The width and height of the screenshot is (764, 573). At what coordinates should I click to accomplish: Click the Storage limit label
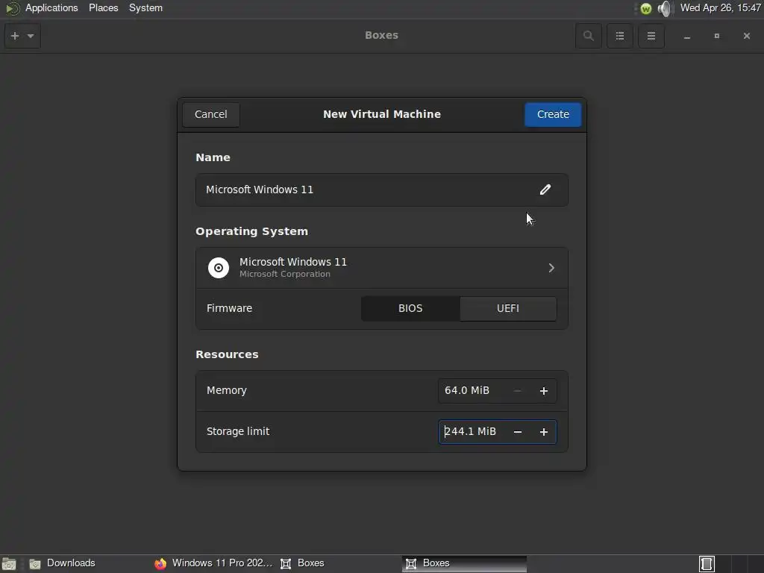238,432
